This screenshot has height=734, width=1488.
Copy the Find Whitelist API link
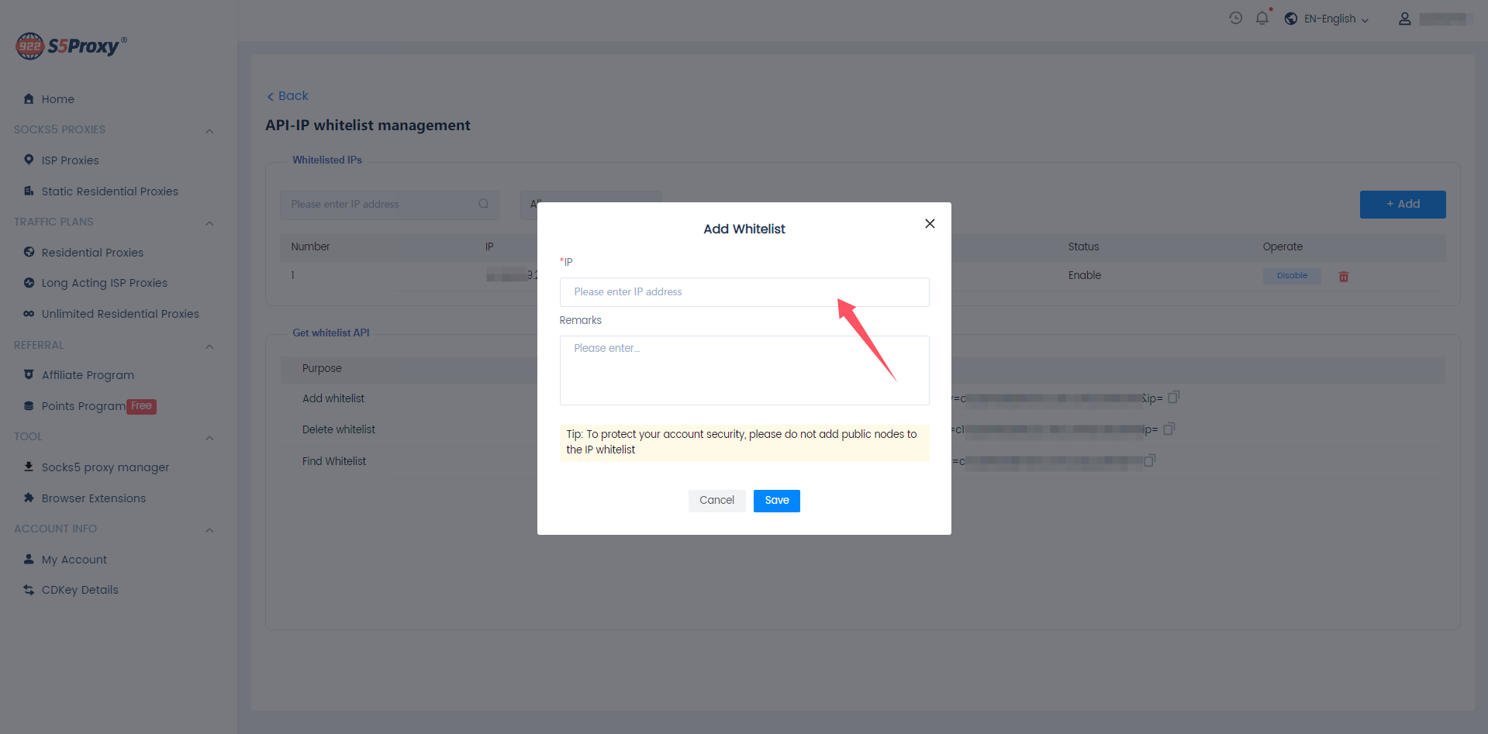point(1149,460)
